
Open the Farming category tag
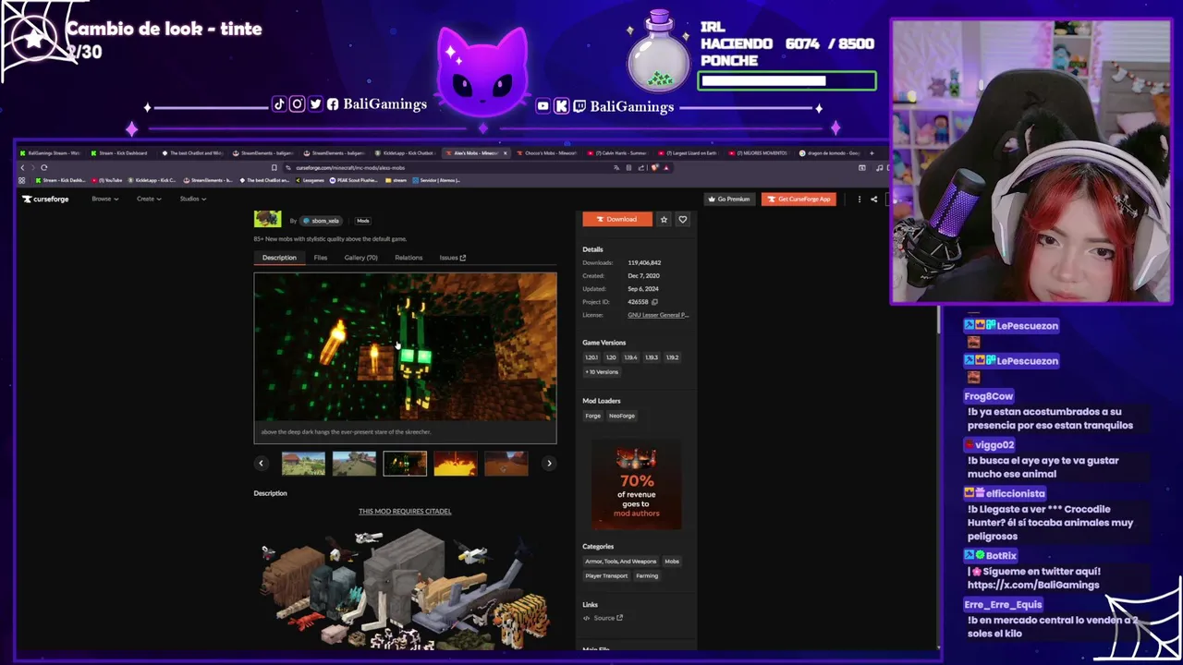(647, 576)
